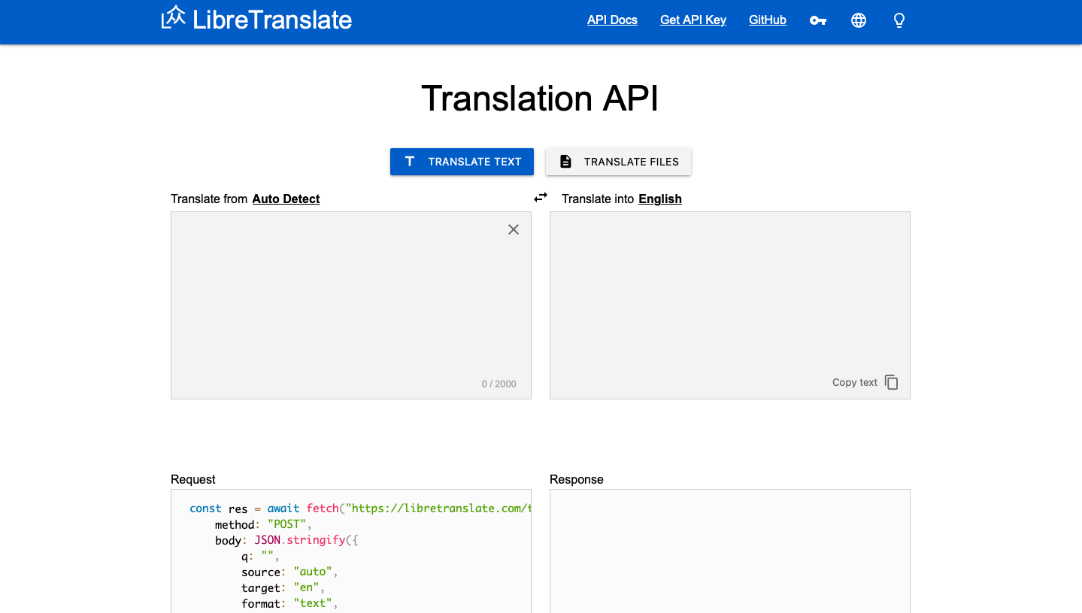This screenshot has height=613, width=1082.
Task: Swap source and target languages
Action: click(541, 197)
